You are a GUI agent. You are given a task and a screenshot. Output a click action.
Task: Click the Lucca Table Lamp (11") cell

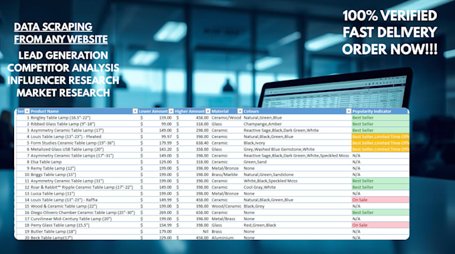click(84, 193)
